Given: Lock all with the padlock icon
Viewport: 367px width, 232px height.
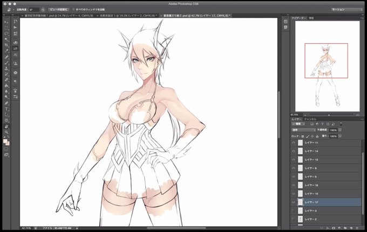Looking at the screenshot, I should point(317,136).
